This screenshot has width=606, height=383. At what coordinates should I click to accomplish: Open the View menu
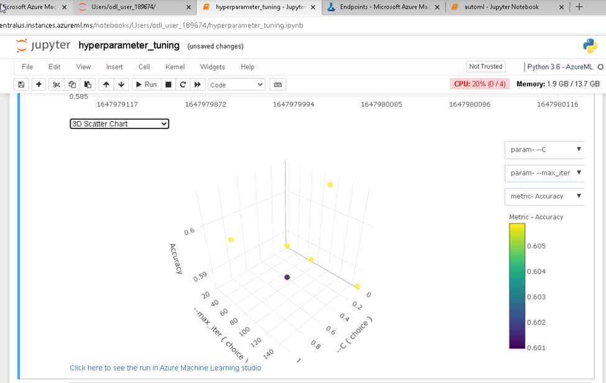pyautogui.click(x=83, y=67)
